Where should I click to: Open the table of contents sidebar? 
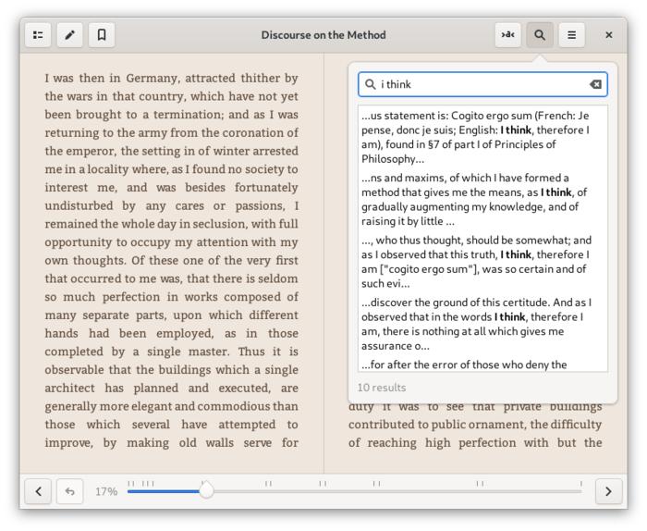(x=38, y=35)
